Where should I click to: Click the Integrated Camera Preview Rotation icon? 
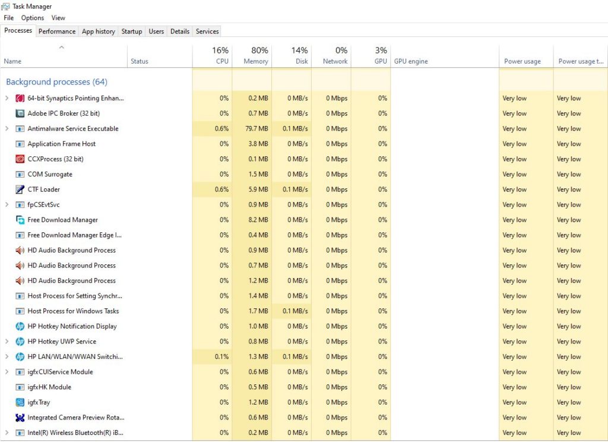pos(20,418)
